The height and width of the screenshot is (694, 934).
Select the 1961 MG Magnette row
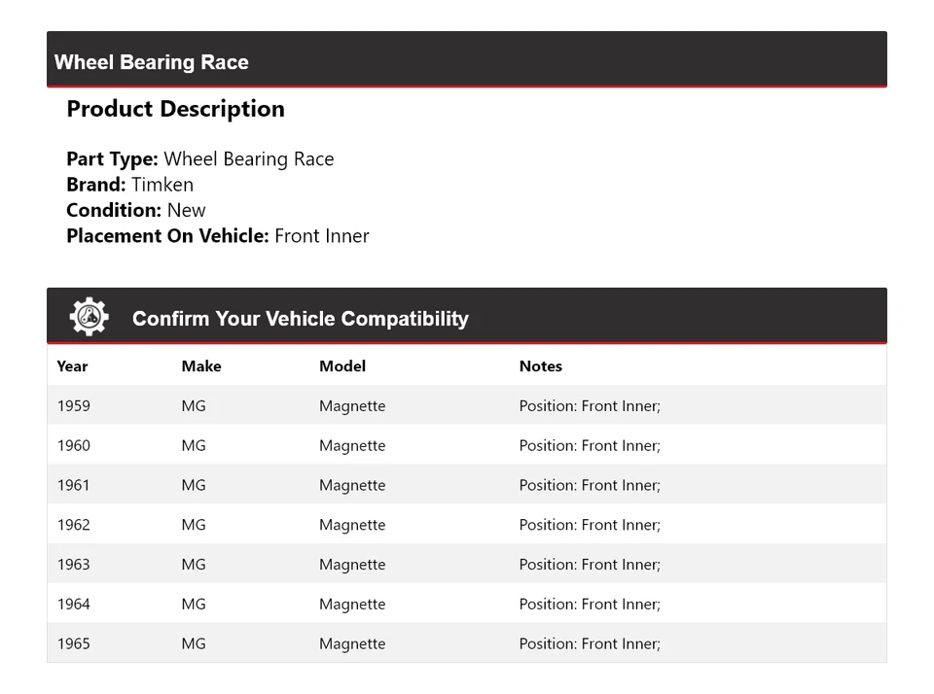click(x=467, y=484)
